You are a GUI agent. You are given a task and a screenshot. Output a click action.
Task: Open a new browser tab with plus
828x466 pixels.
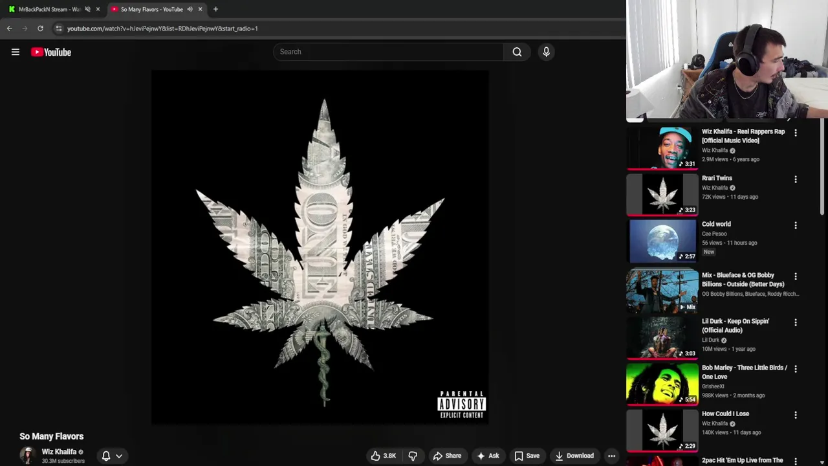215,9
